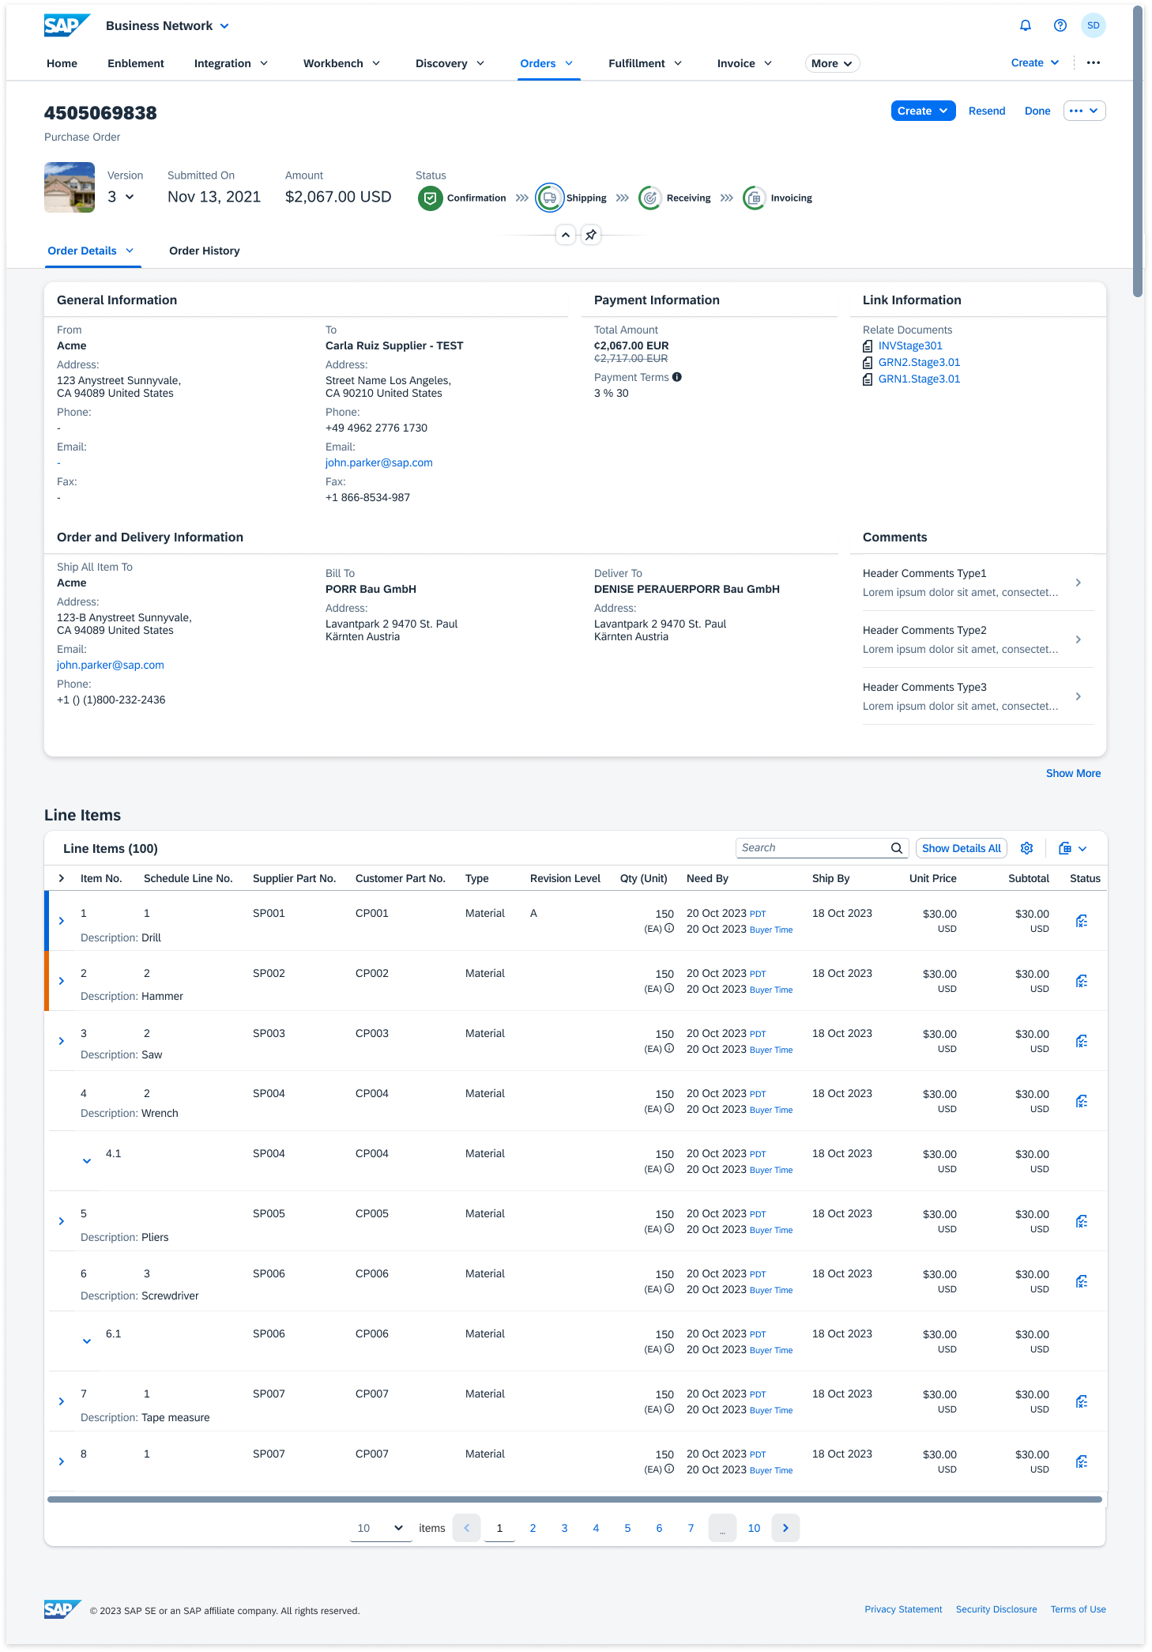Click status icon for item 6 Screwdriver
Viewport: 1152px width, 1652px height.
1082,1281
